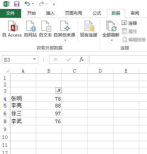The image size is (147, 154).
Task: Undo the last action
Action: click(x=27, y=4)
